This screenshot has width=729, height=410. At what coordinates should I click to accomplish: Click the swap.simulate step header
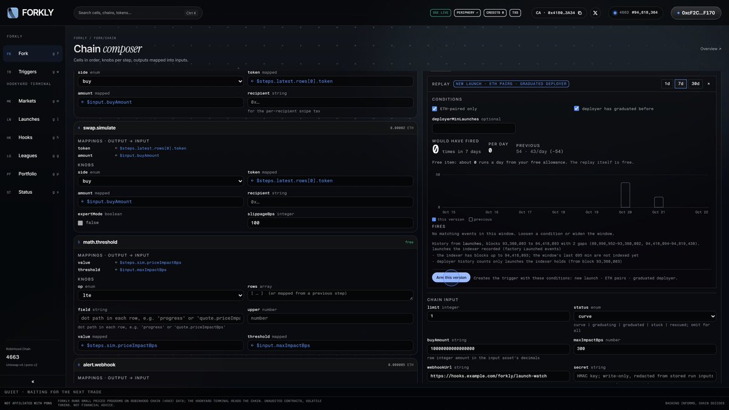[x=245, y=128]
